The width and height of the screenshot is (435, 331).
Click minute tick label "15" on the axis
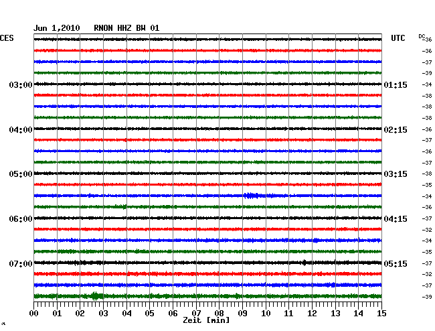pos(381,314)
